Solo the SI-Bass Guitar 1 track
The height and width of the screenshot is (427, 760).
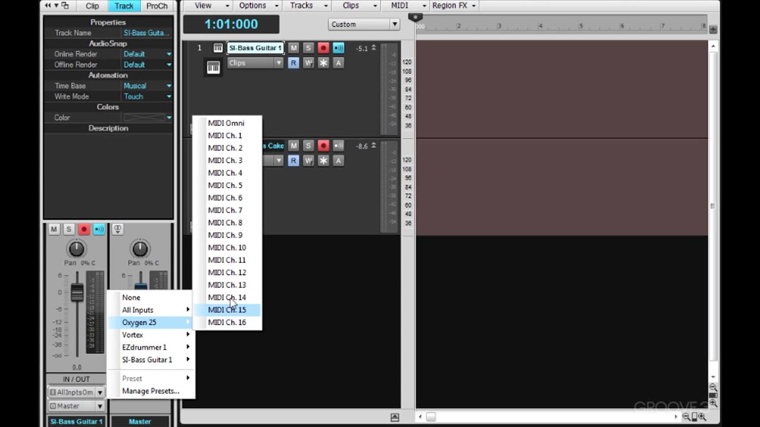click(x=308, y=48)
